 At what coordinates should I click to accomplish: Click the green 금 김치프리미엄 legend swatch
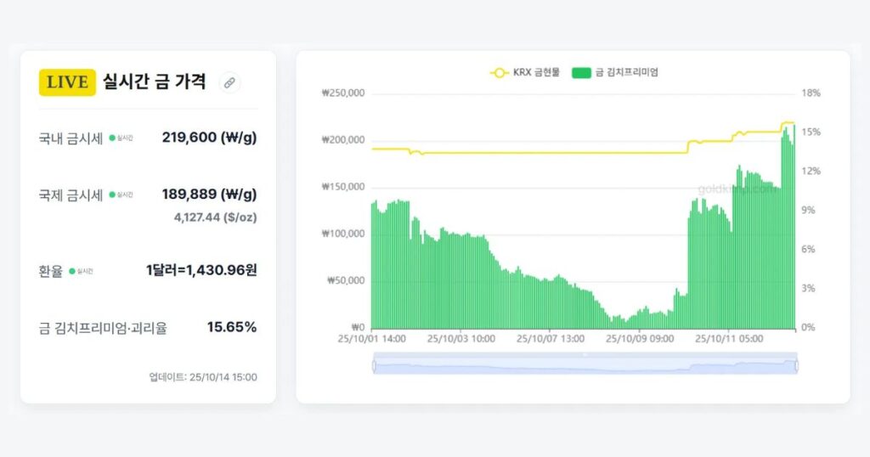(581, 72)
